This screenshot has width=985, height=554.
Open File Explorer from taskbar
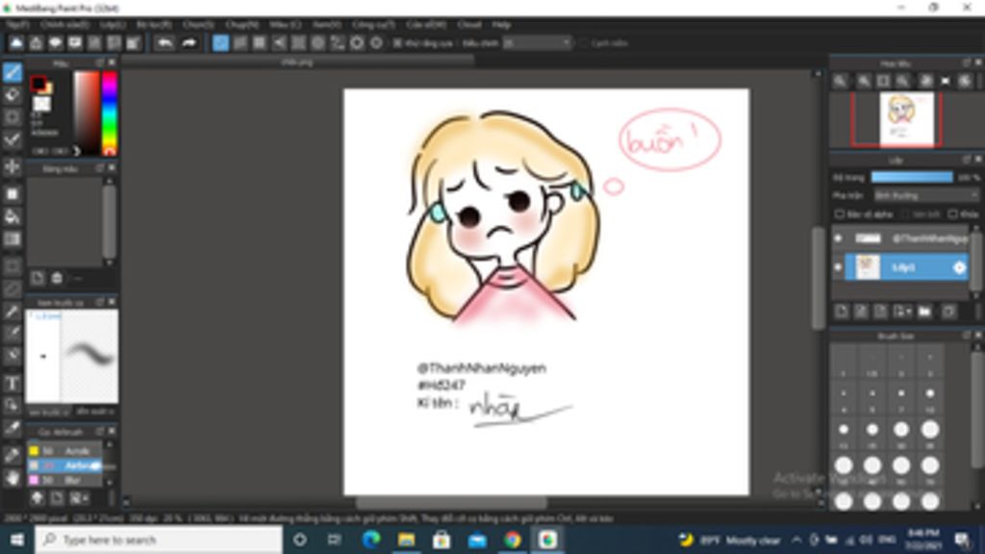pyautogui.click(x=407, y=540)
